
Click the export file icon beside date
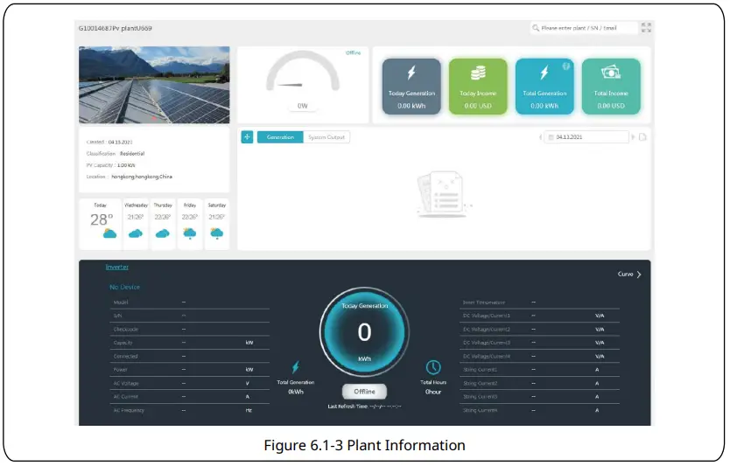point(643,137)
